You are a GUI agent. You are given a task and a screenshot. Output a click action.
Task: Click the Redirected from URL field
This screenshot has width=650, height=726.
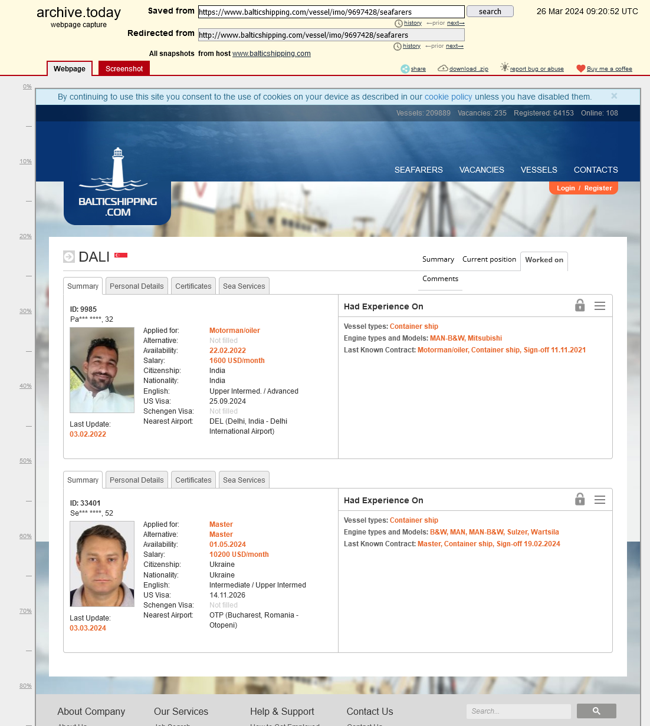331,35
